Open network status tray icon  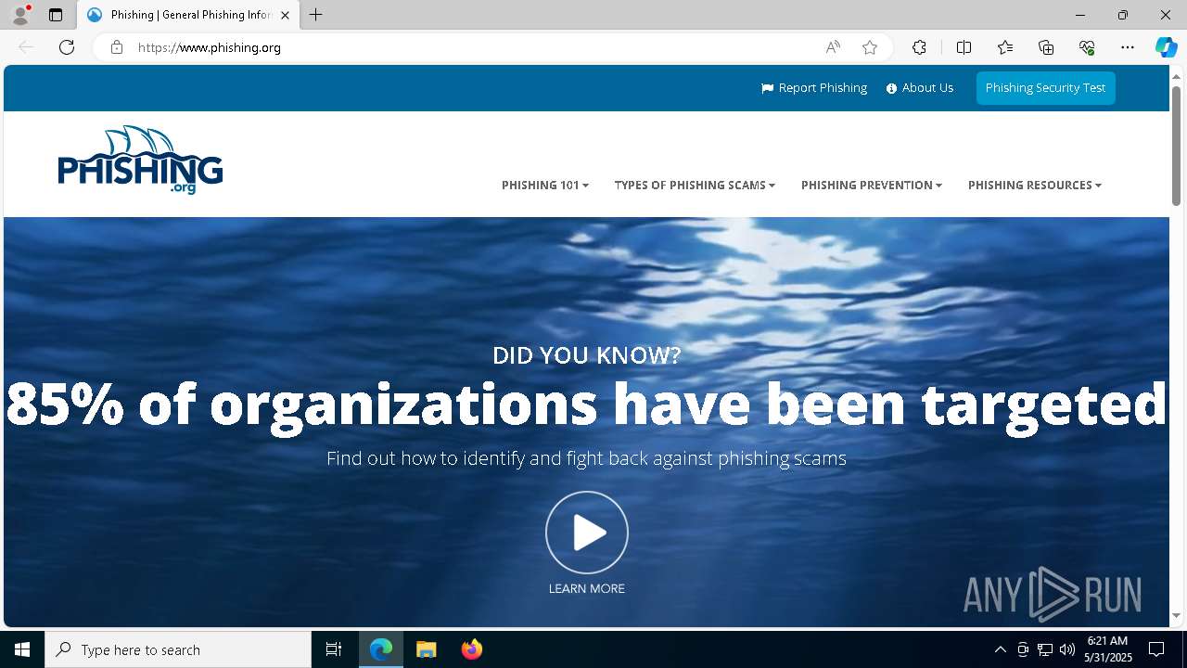tap(1045, 649)
